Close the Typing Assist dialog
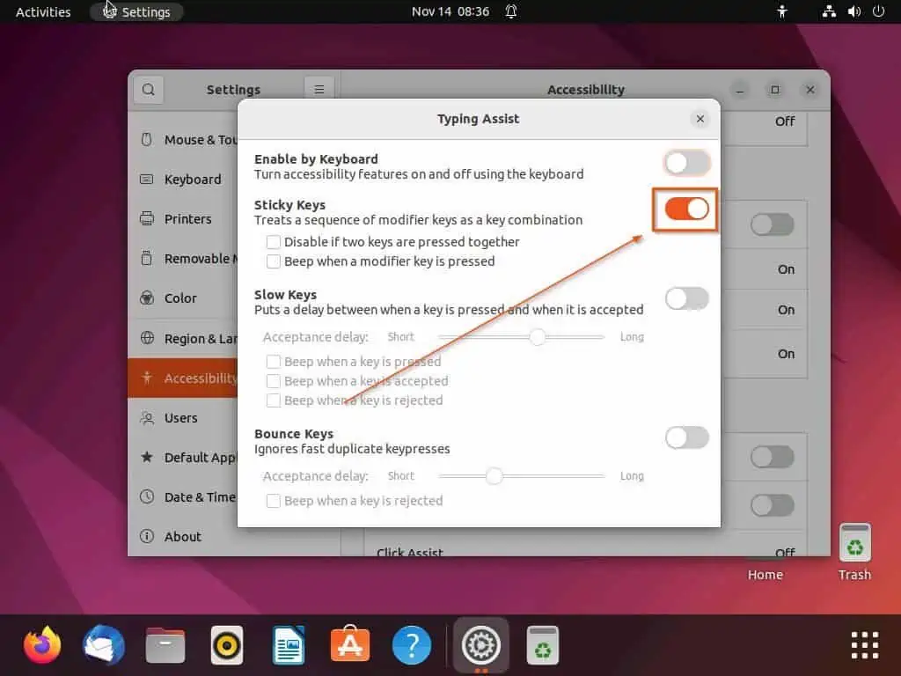This screenshot has height=676, width=901. coord(700,119)
